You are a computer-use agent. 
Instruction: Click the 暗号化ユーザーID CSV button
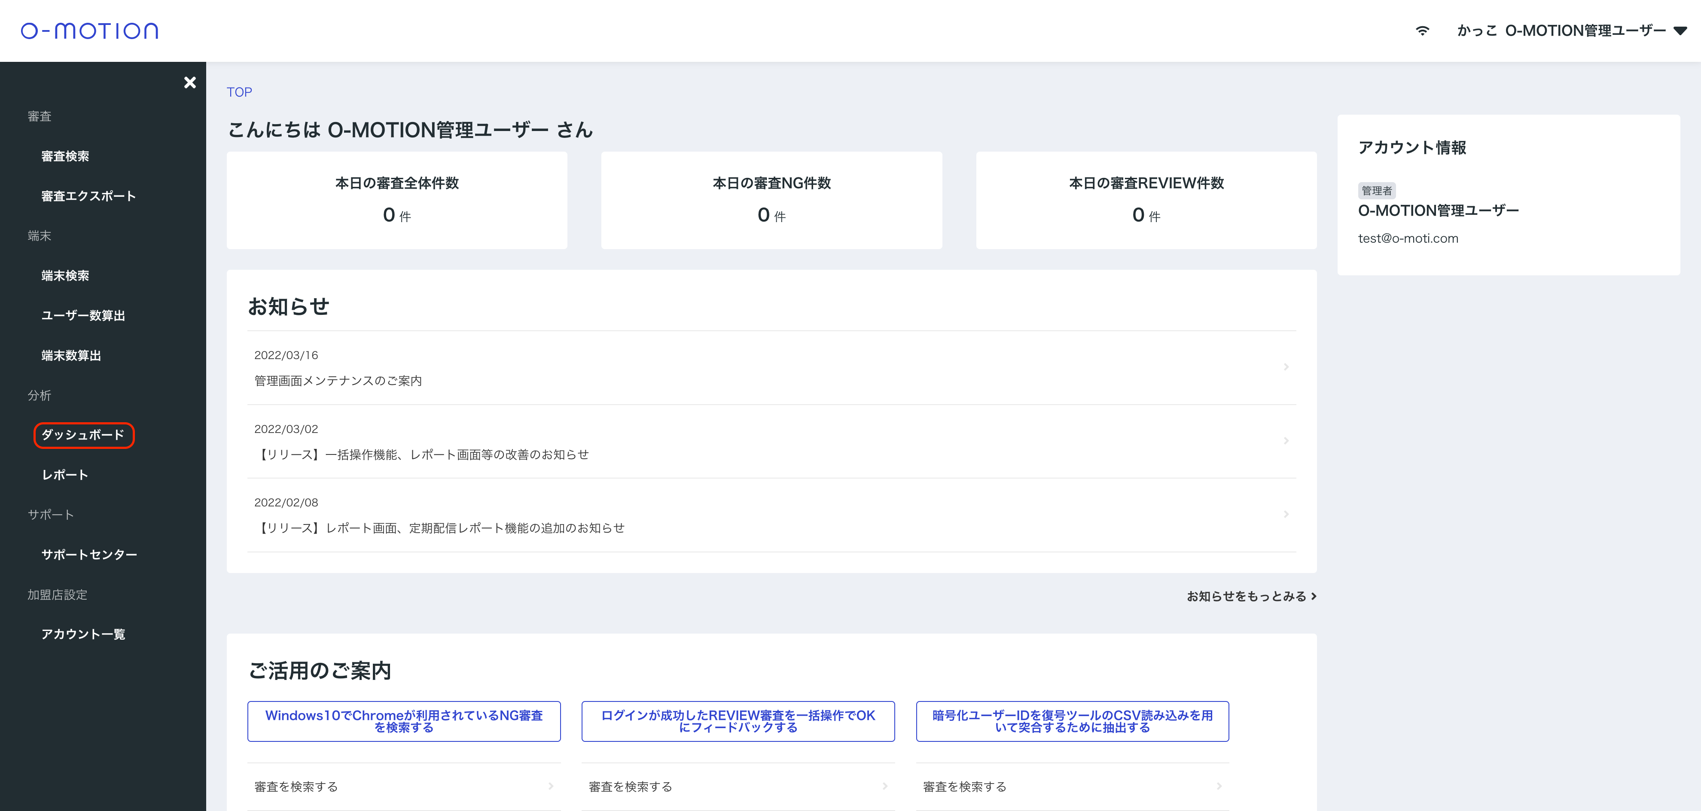1072,721
